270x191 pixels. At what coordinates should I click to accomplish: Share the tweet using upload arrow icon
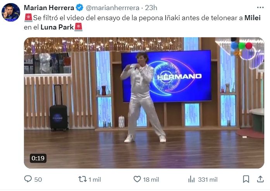tap(260, 179)
